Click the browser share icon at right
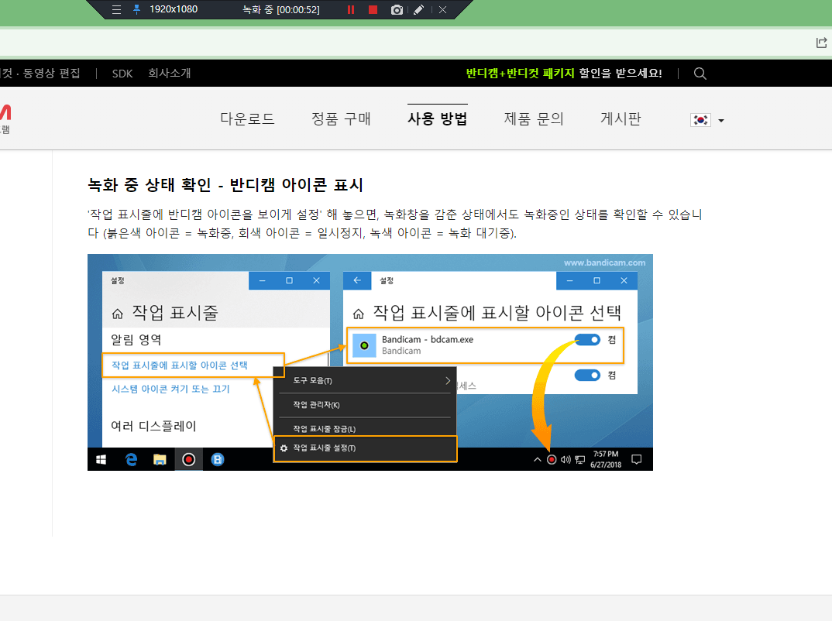This screenshot has height=621, width=832. tap(821, 43)
